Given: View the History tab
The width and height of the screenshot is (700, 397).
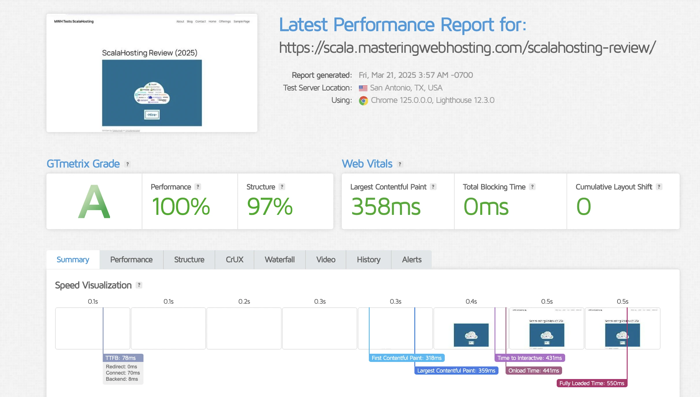Looking at the screenshot, I should (x=368, y=259).
